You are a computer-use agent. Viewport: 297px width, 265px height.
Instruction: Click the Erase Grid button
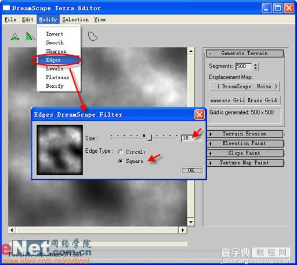pyautogui.click(x=262, y=101)
